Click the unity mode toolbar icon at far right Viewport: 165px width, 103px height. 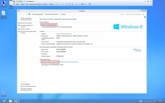click(x=90, y=4)
